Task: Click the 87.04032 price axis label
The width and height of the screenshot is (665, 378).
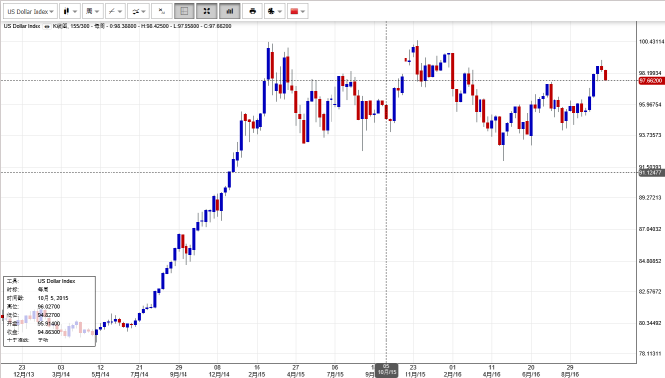Action: tap(650, 229)
